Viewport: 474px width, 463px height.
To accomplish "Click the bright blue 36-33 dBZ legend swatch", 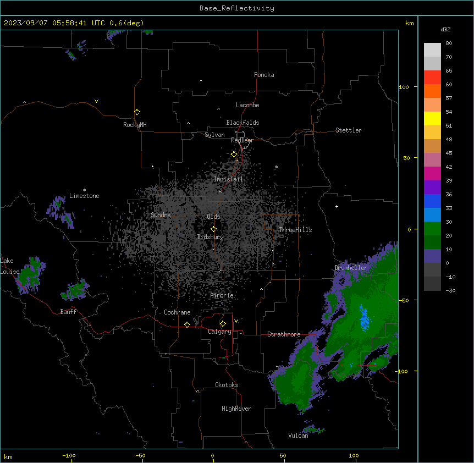I will [432, 201].
